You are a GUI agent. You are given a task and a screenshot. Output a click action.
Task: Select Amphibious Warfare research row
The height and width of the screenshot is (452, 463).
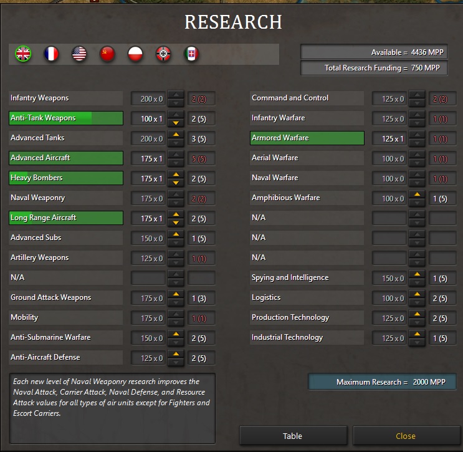click(x=307, y=198)
